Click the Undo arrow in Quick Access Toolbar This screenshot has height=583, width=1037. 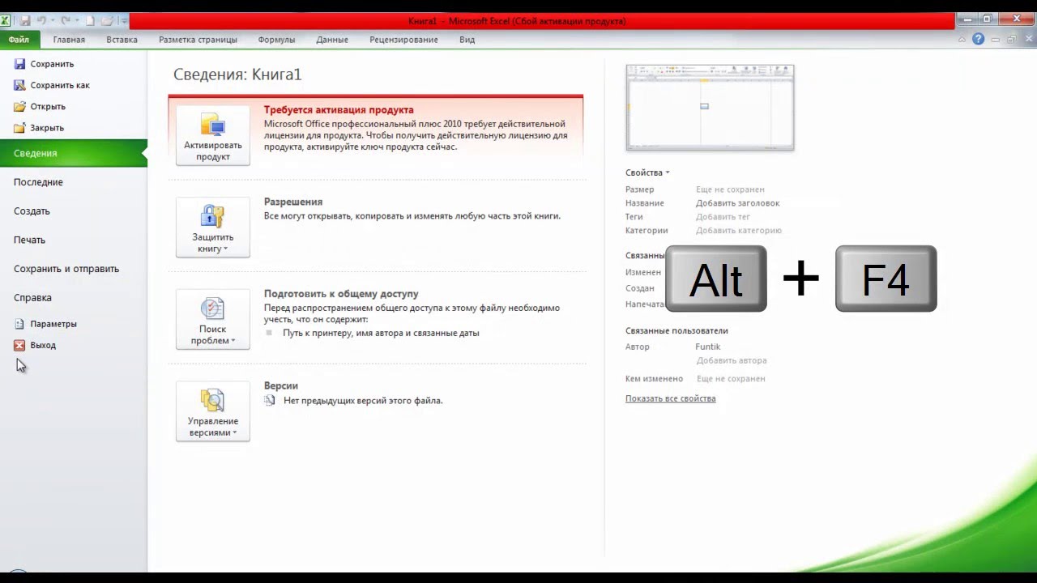[x=41, y=20]
